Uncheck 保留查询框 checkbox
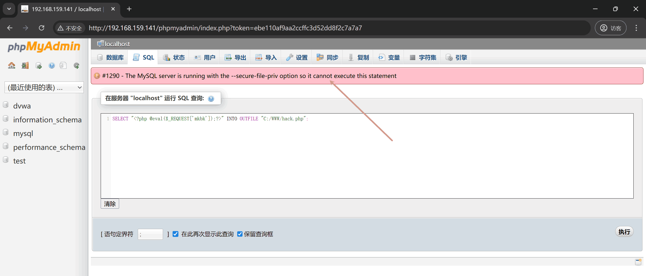Screen dimensions: 646x276 coord(240,234)
